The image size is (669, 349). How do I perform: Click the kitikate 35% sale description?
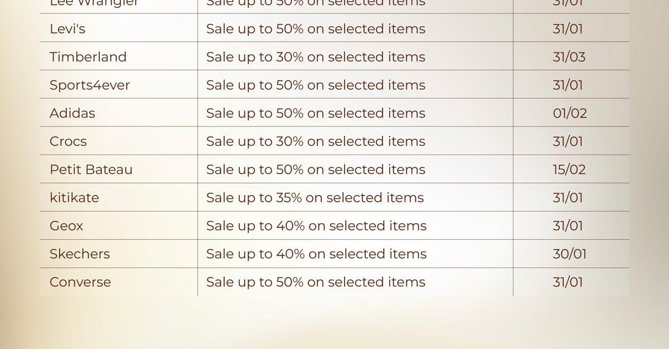(x=315, y=198)
